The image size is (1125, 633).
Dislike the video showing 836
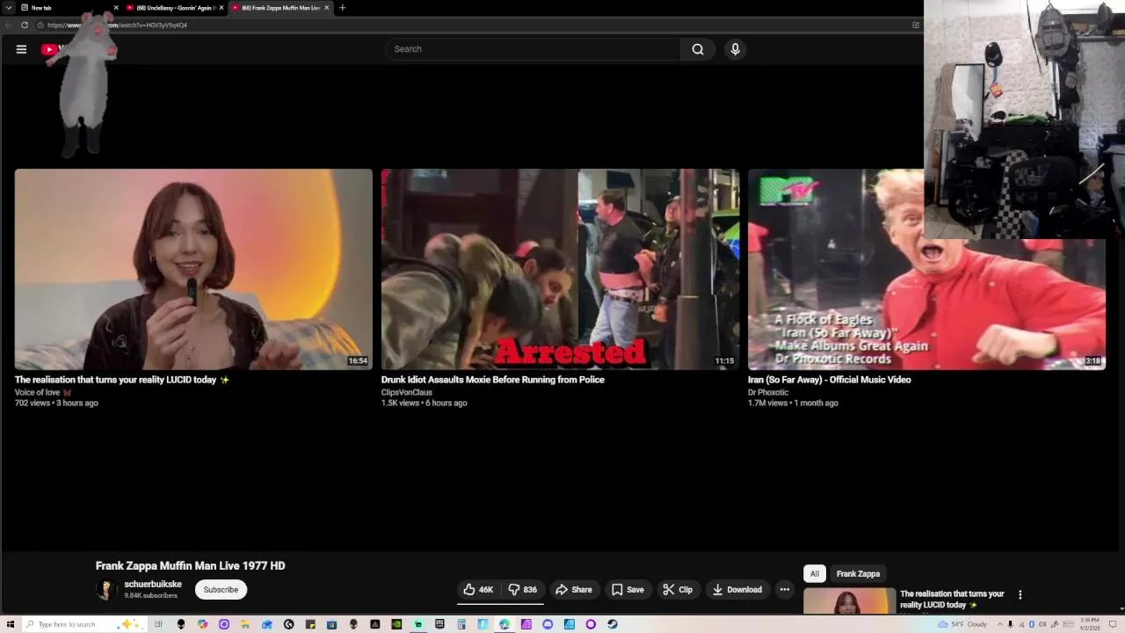(x=522, y=590)
